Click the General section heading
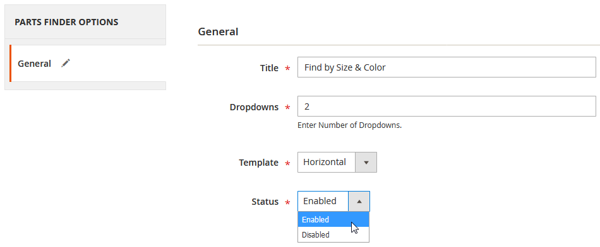 coord(218,32)
